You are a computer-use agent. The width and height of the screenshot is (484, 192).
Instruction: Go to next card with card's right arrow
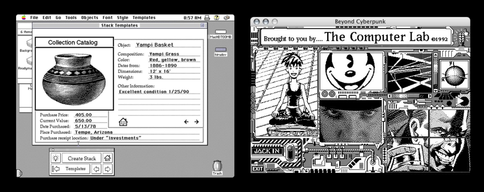(196, 122)
